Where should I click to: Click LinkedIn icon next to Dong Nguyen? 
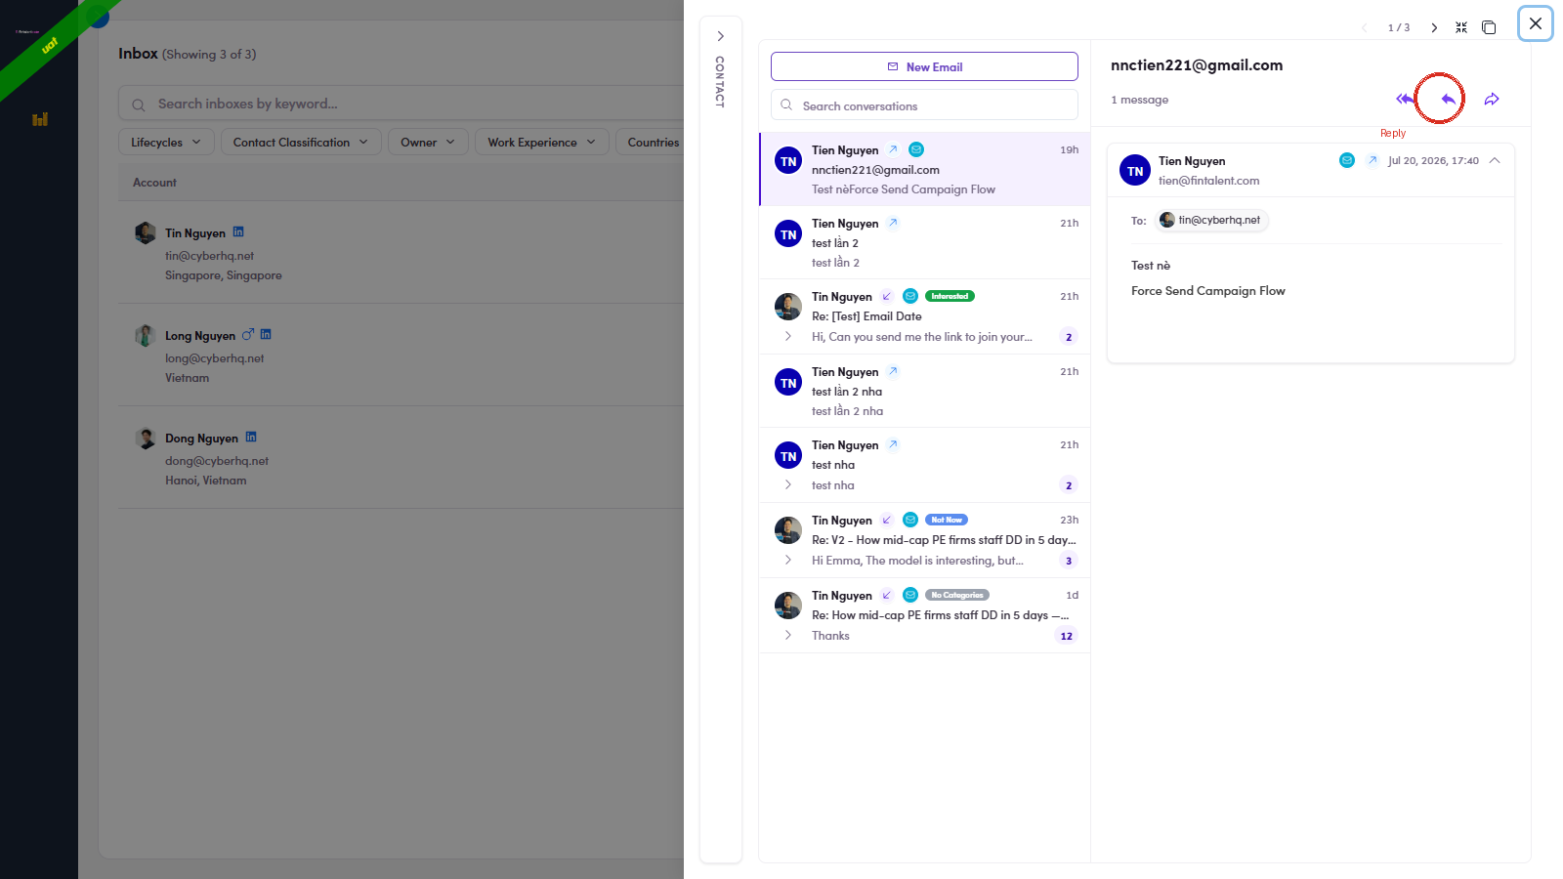click(251, 438)
